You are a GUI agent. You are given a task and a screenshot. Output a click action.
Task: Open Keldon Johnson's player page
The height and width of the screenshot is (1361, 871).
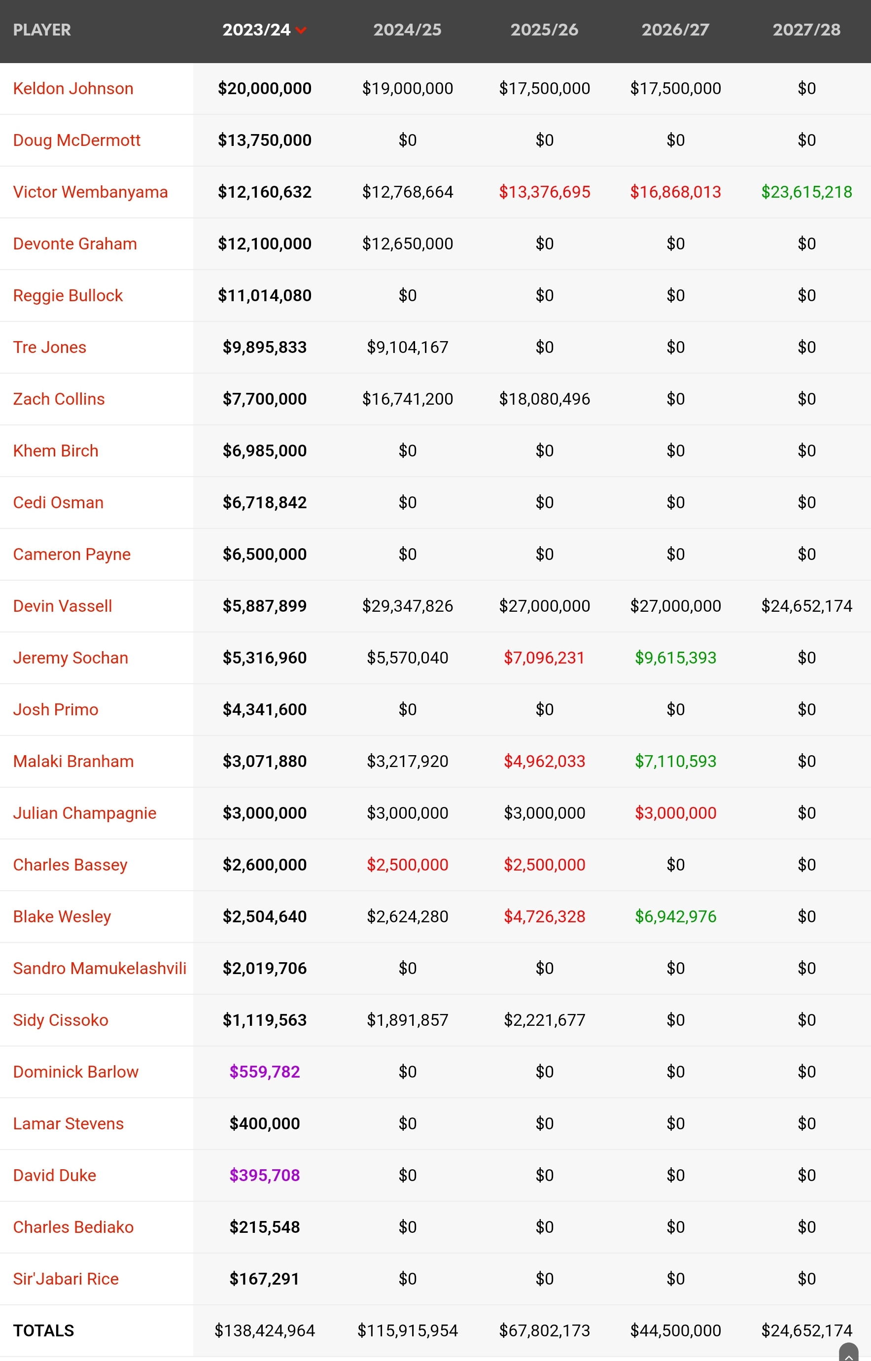pyautogui.click(x=73, y=89)
